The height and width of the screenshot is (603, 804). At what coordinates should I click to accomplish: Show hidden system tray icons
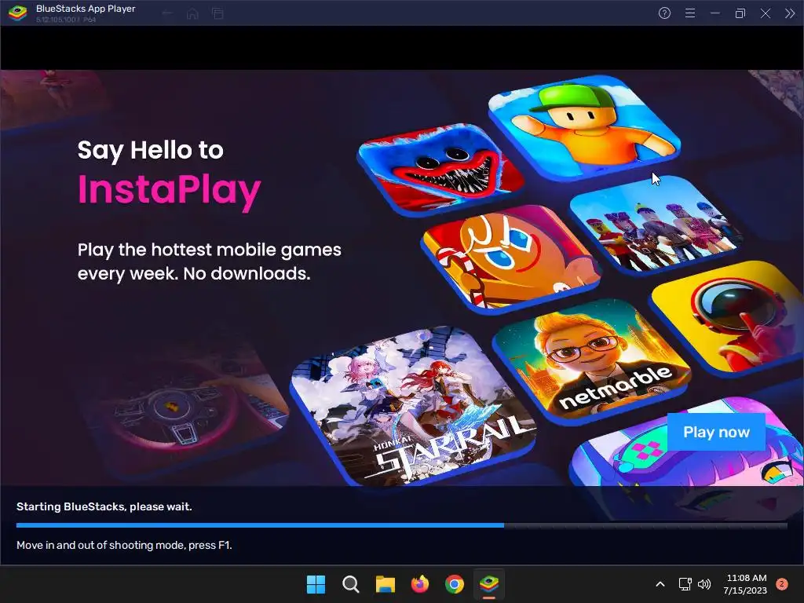pyautogui.click(x=660, y=584)
